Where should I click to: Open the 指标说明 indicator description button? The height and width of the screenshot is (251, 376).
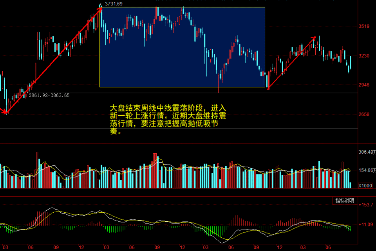coord(345,201)
